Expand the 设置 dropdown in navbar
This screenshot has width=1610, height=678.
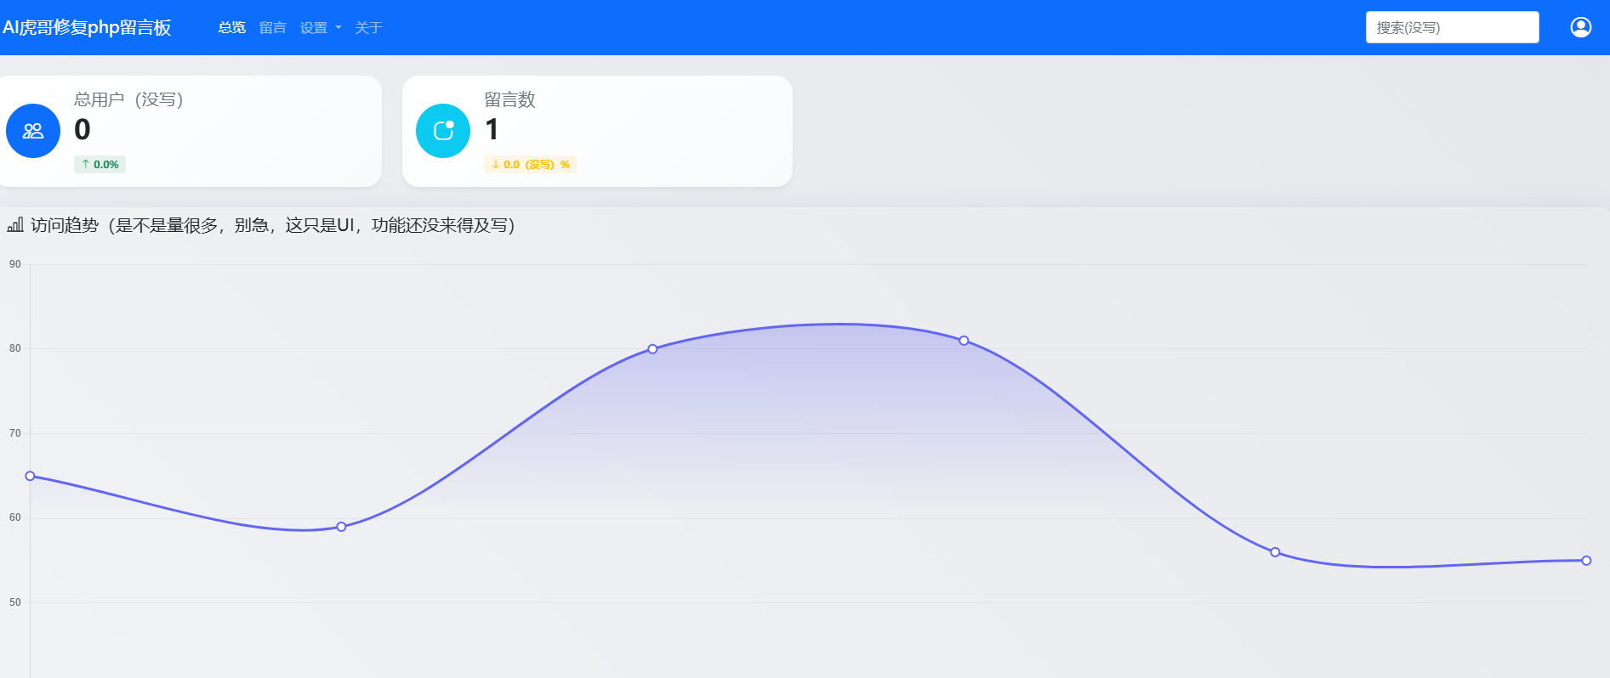[320, 28]
